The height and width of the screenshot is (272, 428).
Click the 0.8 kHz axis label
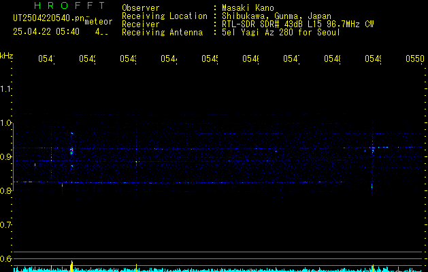tap(5, 190)
